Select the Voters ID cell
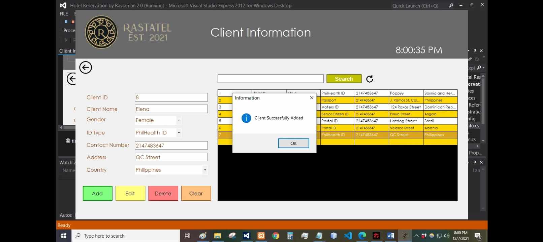 point(338,107)
